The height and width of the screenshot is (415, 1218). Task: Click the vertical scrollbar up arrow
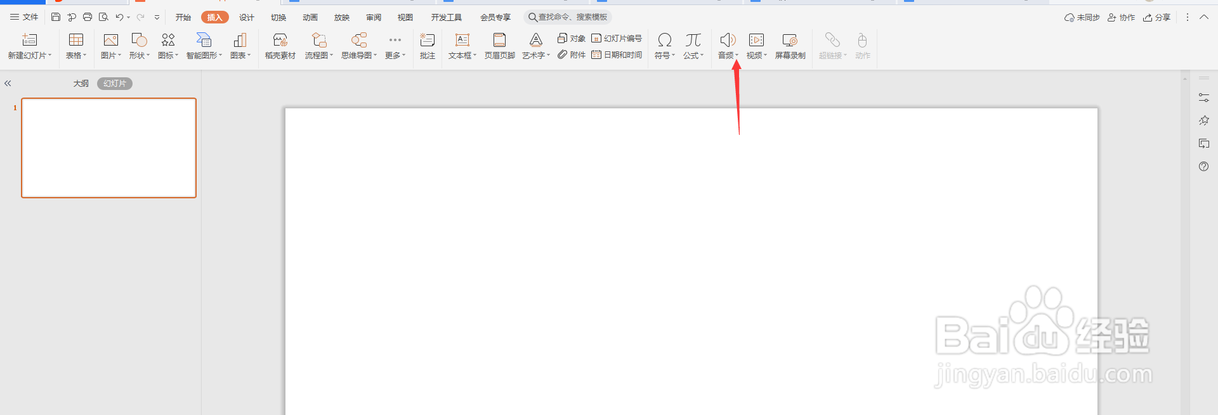(1184, 79)
